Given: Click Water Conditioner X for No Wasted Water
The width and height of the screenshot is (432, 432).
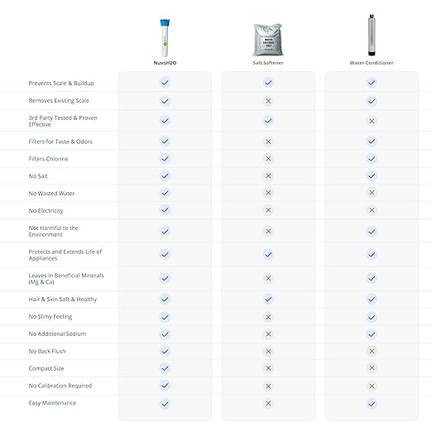Looking at the screenshot, I should [x=372, y=193].
